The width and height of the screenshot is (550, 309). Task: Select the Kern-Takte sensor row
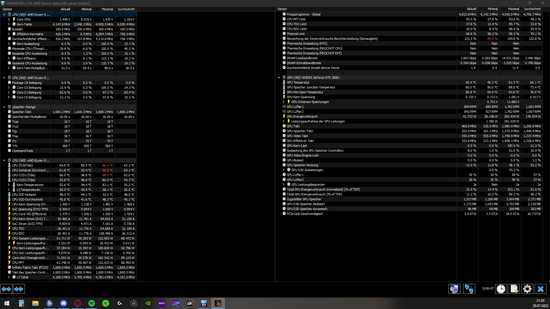[x=24, y=24]
